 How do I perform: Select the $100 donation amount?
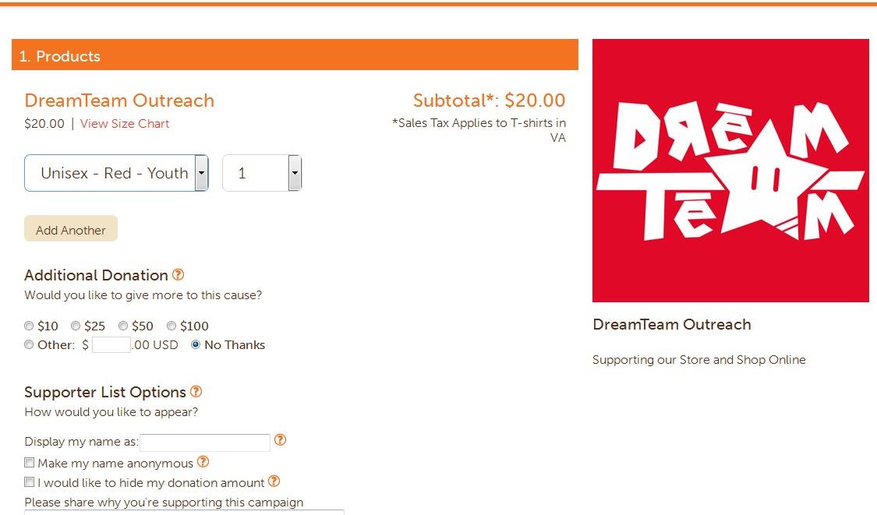(172, 326)
